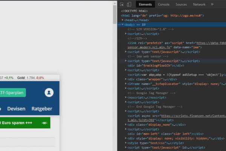Show more DevTools tabs chevron
Image resolution: width=226 pixels, height=151 pixels.
pyautogui.click(x=212, y=4)
